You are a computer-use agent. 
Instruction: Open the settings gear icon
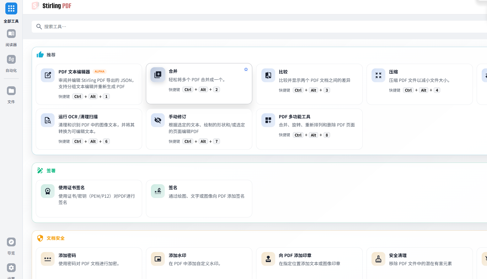(11, 268)
